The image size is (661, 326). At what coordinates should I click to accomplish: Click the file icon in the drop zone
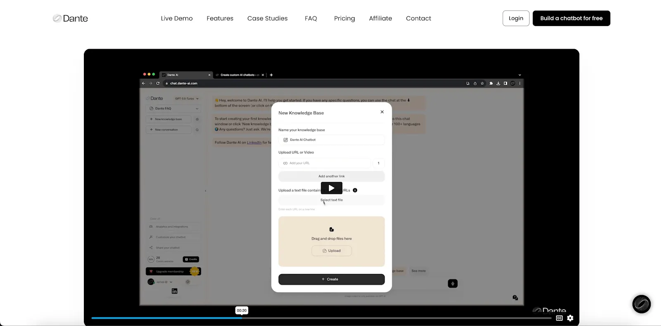coord(331,229)
